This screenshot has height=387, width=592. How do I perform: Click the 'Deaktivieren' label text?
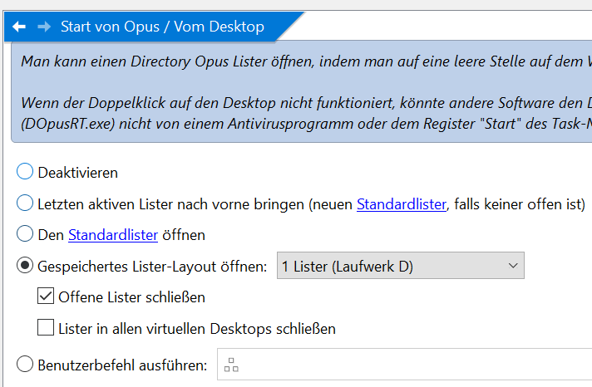tap(78, 173)
